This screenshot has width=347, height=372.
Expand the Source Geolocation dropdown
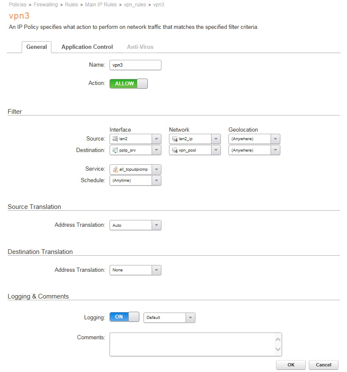[275, 139]
